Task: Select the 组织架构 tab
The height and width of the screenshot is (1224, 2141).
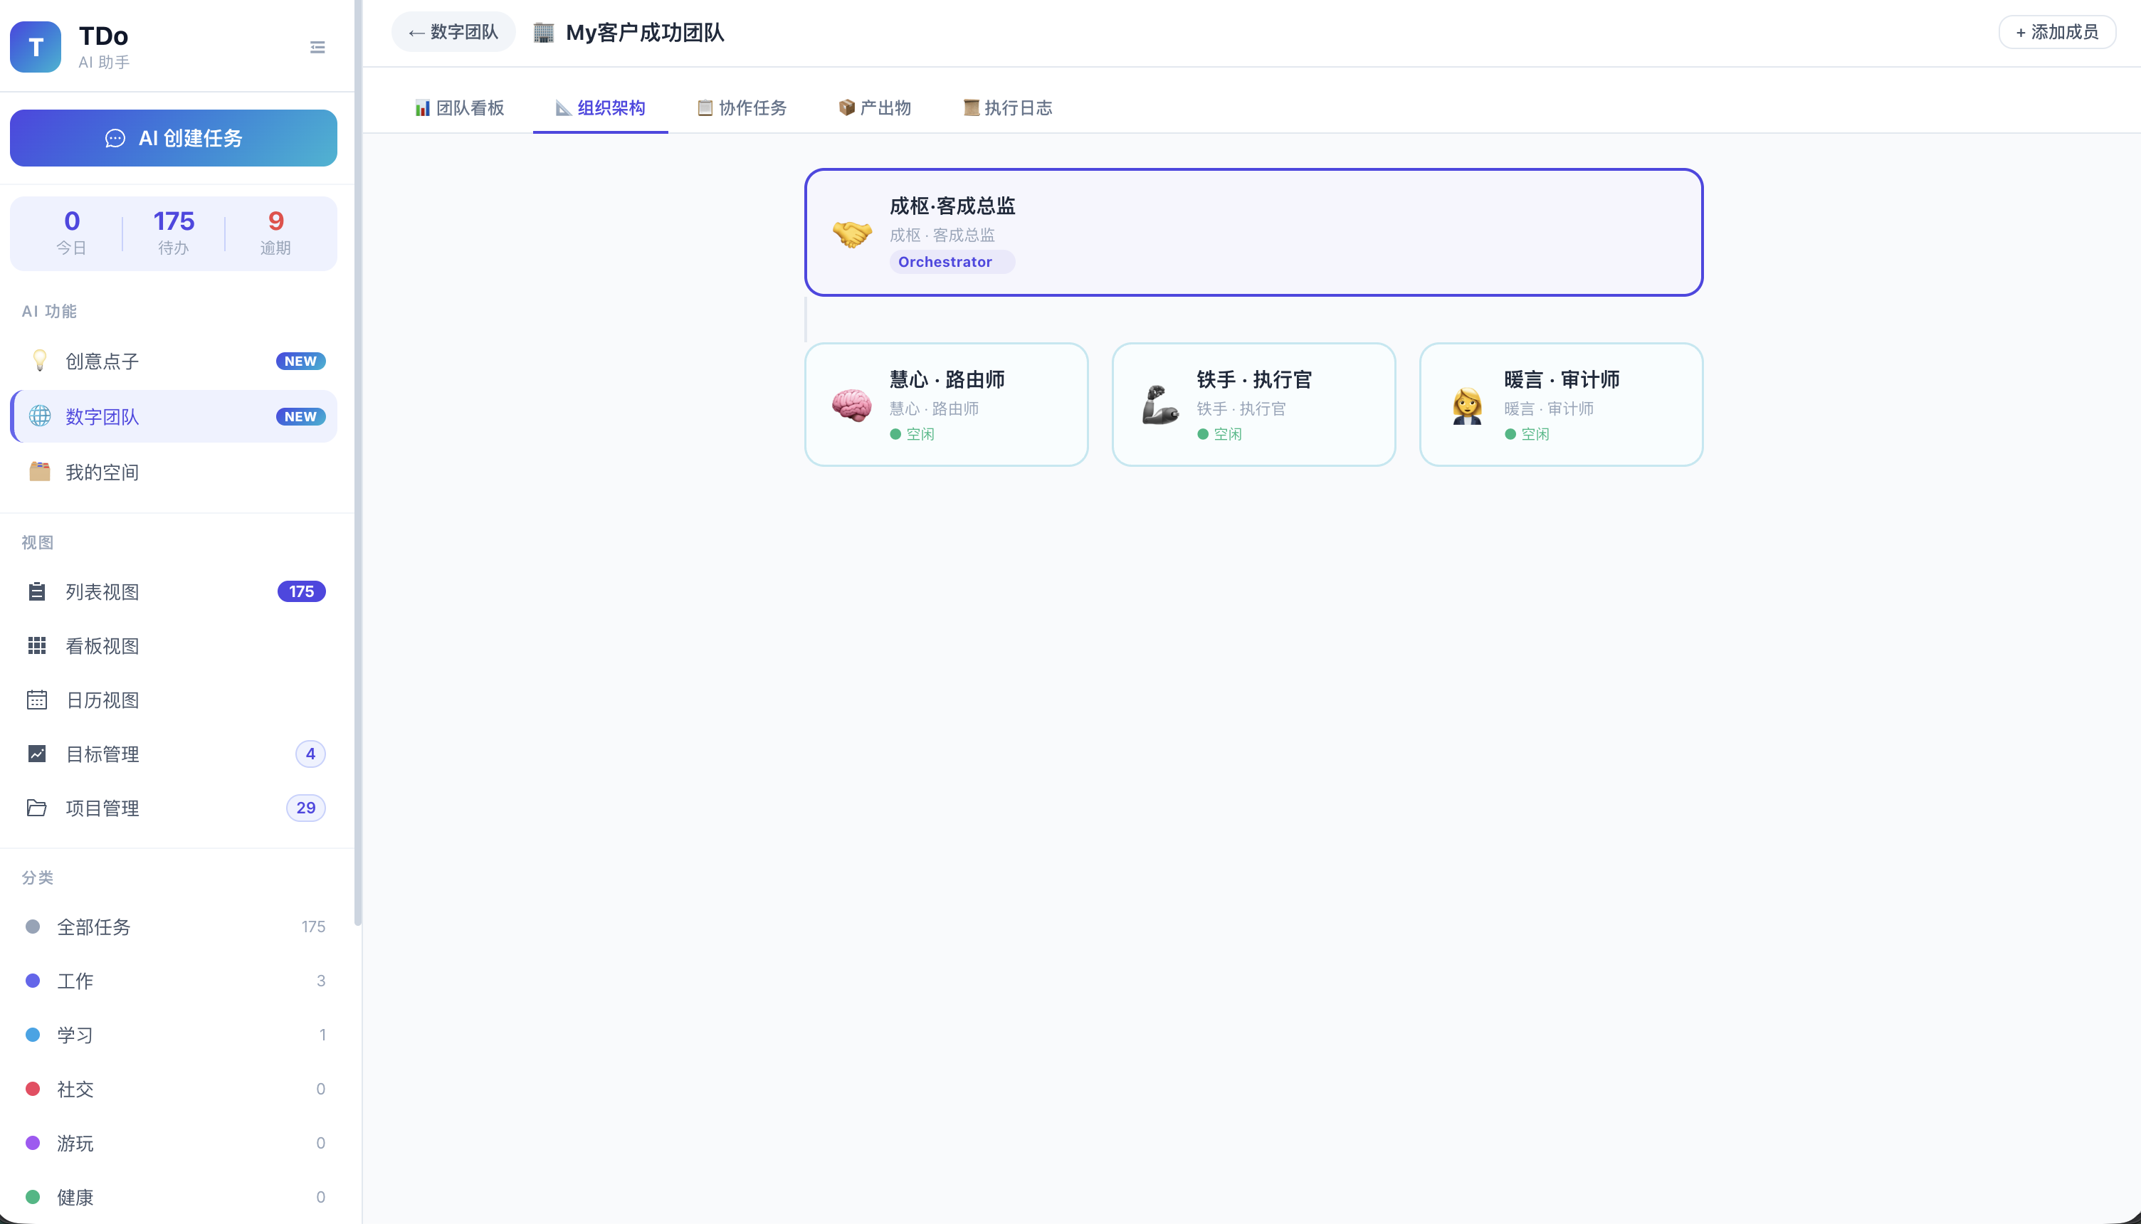Action: click(601, 108)
